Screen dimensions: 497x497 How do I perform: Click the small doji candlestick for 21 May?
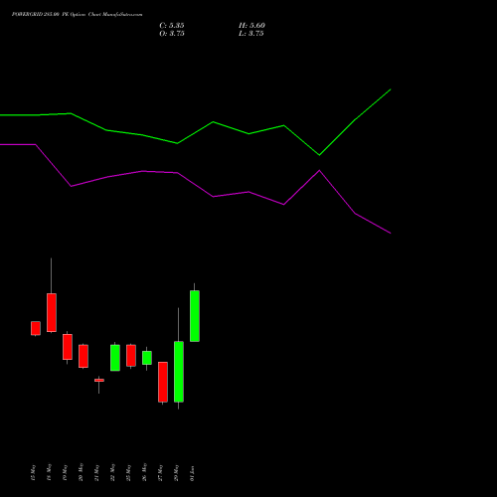click(99, 381)
